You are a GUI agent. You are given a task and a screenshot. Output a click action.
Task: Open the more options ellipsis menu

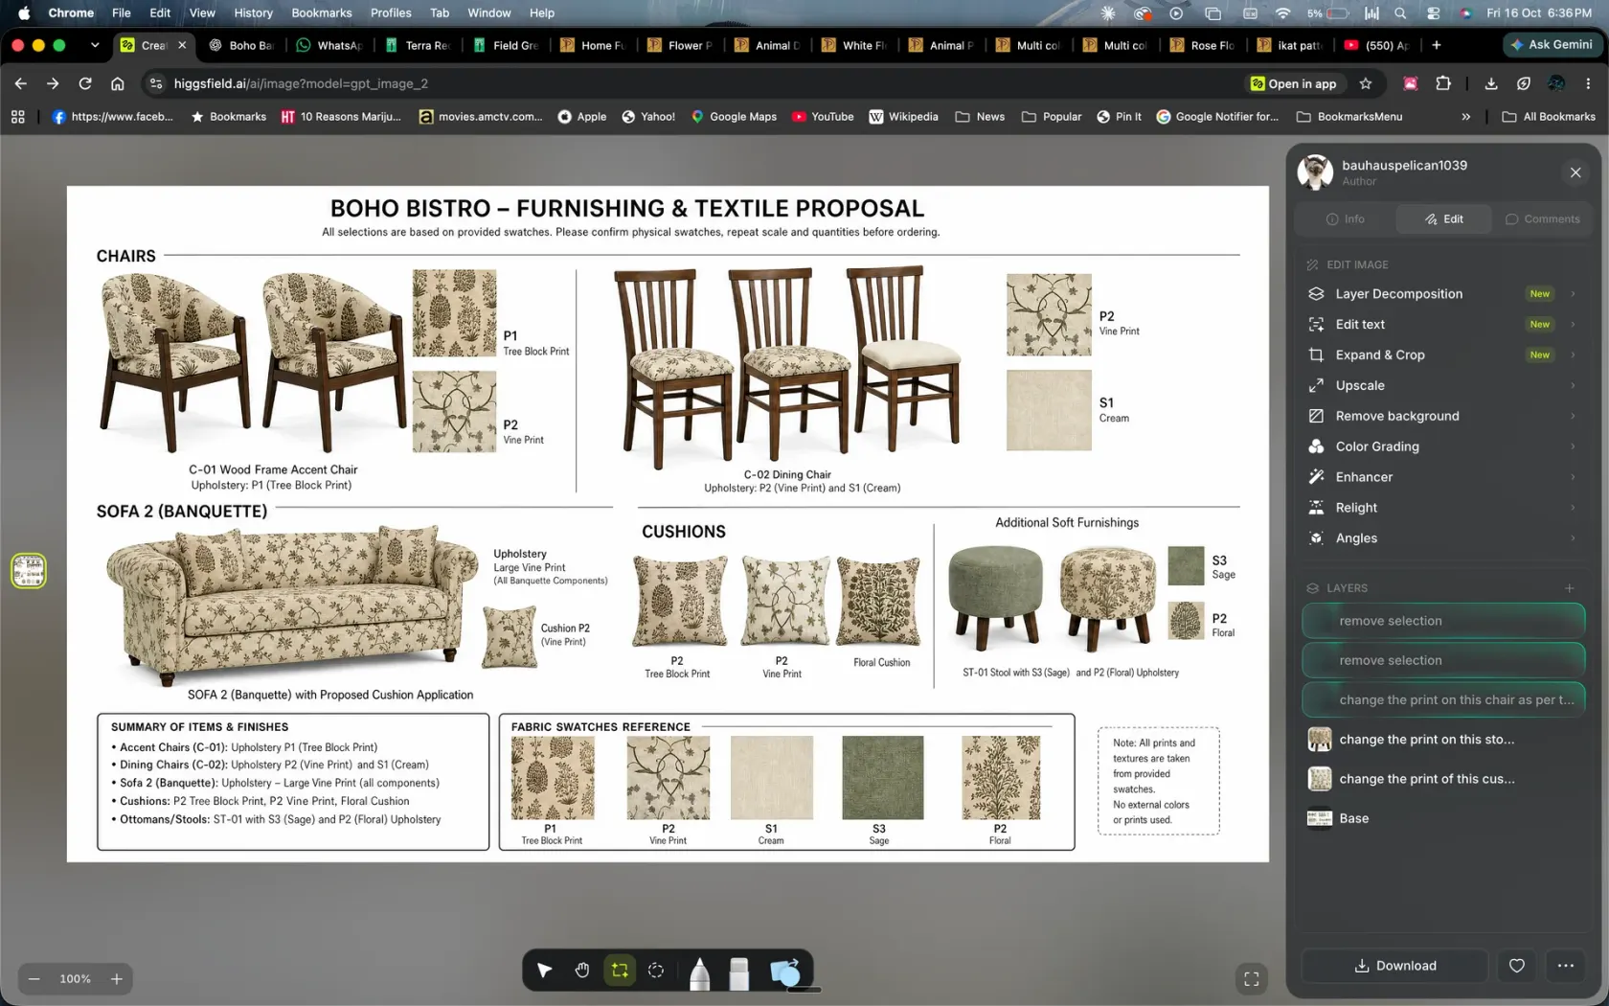tap(1566, 966)
